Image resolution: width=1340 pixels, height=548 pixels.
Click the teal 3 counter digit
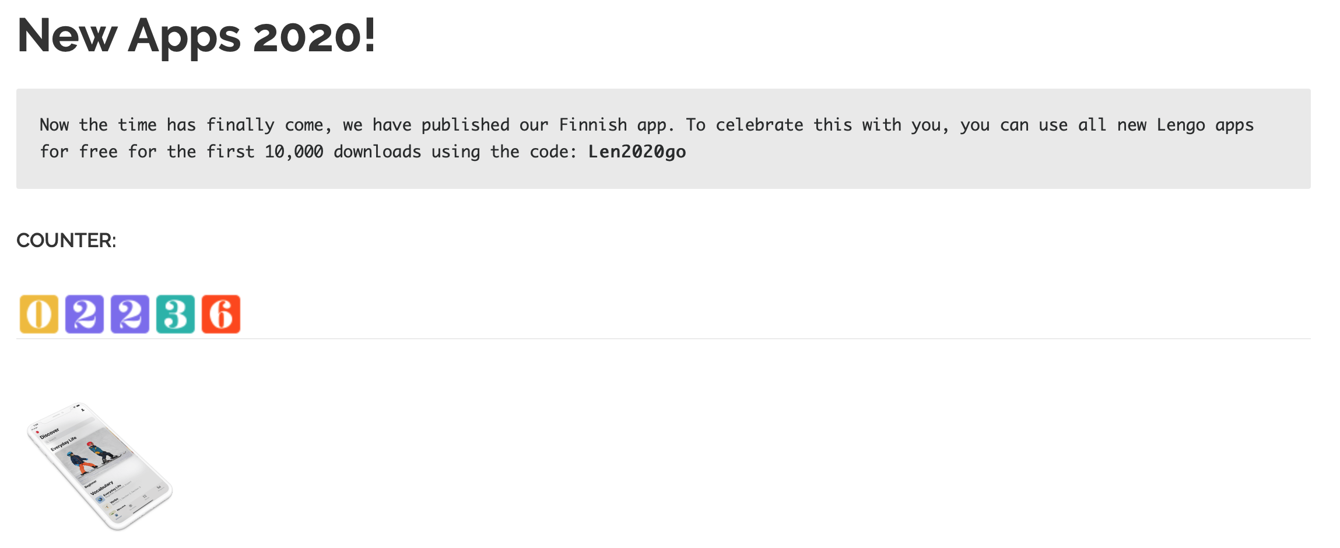tap(176, 314)
